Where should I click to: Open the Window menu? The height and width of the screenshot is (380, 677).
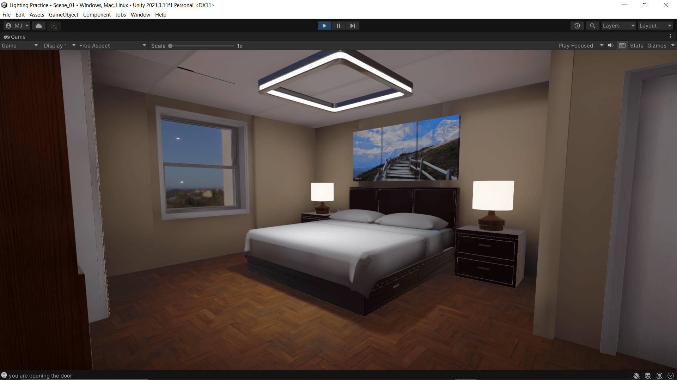click(x=140, y=15)
